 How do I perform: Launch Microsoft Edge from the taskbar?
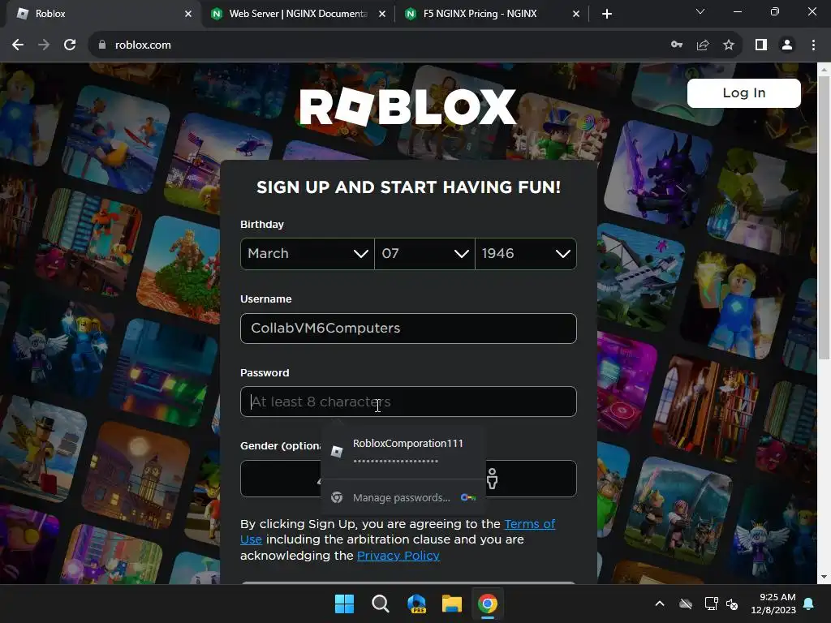(x=416, y=604)
